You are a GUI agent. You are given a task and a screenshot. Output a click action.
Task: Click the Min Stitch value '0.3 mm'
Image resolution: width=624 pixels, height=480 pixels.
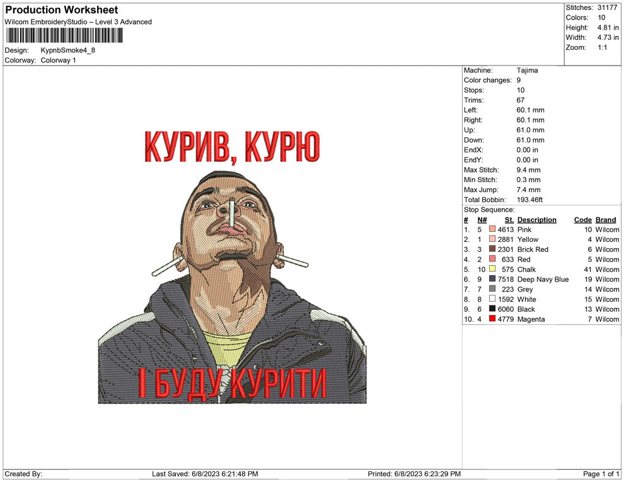528,180
